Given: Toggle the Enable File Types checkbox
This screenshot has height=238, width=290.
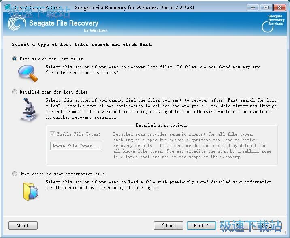Looking at the screenshot, I should (x=52, y=134).
